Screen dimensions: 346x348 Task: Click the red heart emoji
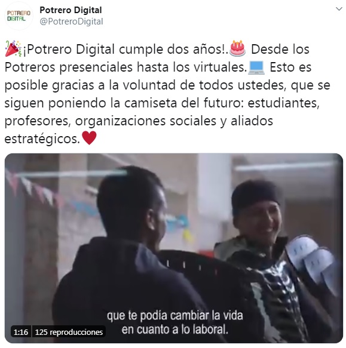(x=89, y=138)
